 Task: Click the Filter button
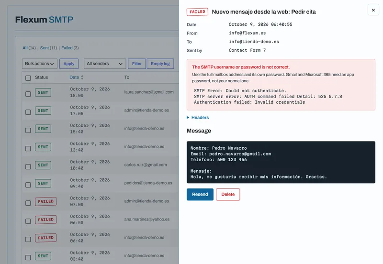[x=137, y=64]
